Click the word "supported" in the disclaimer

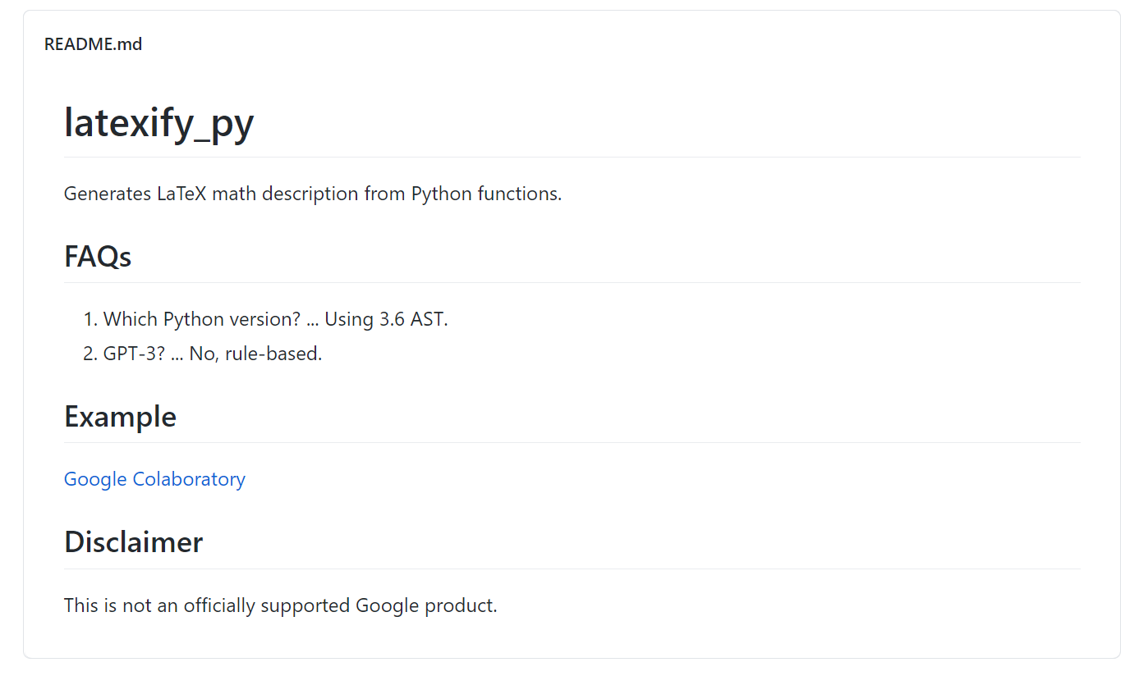pos(305,606)
